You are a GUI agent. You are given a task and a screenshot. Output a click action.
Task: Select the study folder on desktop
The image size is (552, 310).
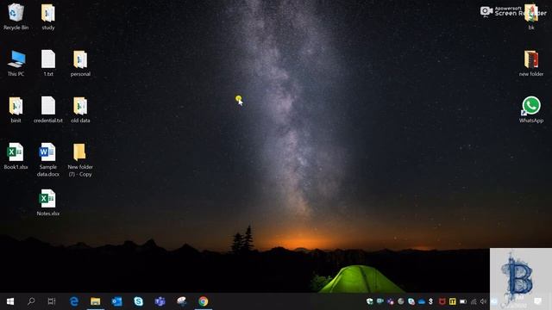point(48,16)
